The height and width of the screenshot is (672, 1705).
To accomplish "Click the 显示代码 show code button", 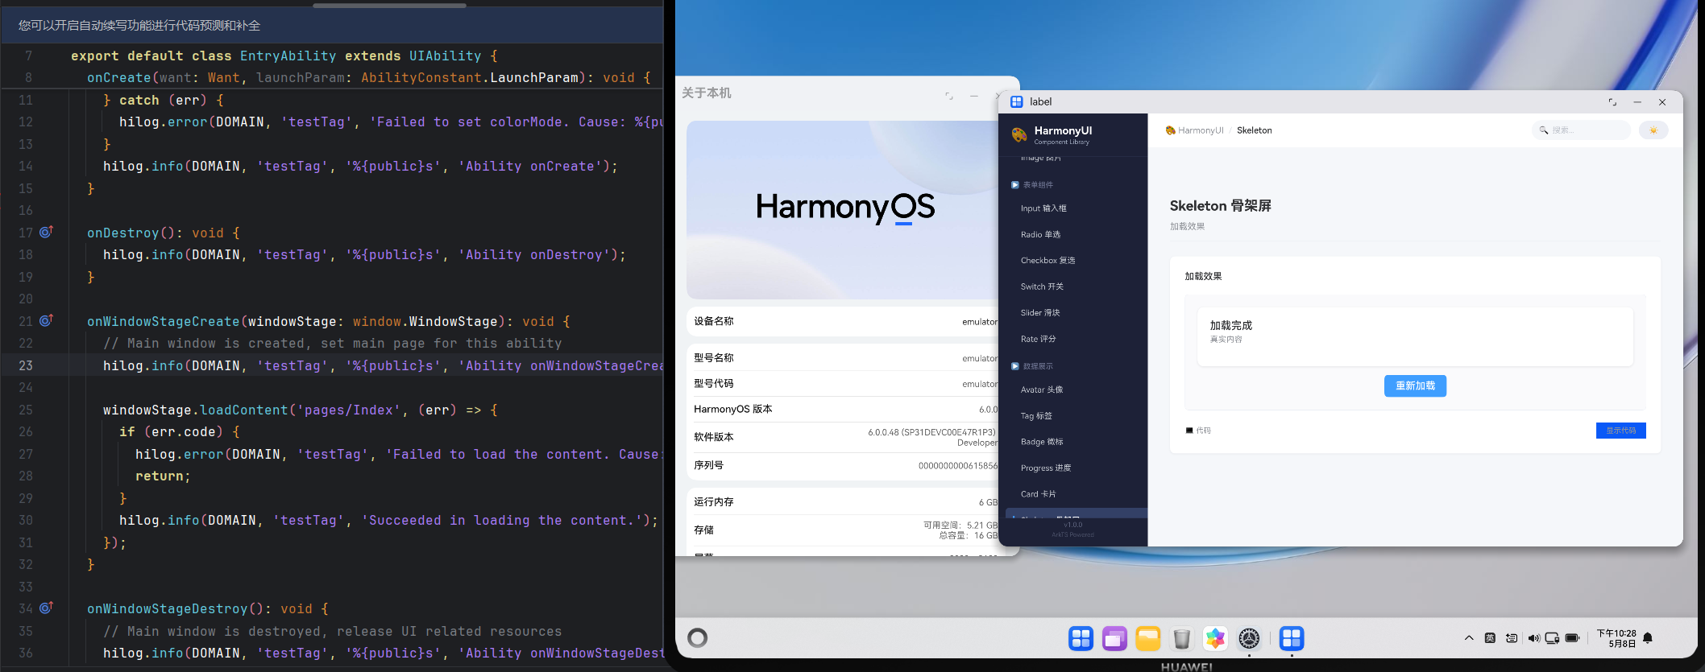I will (1620, 431).
